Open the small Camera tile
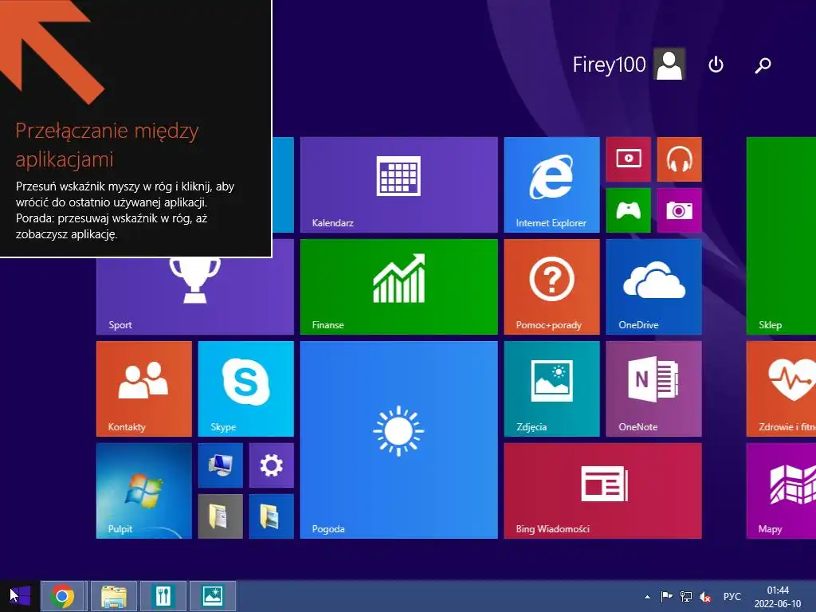Viewport: 816px width, 612px height. point(679,210)
